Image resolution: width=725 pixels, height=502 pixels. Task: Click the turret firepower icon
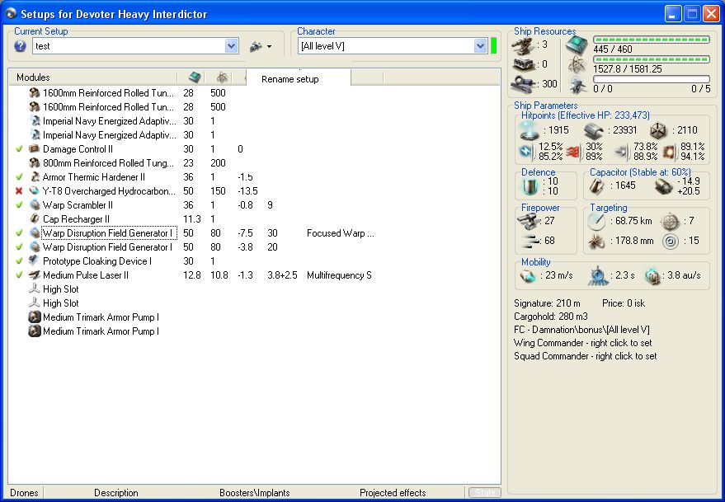click(528, 221)
